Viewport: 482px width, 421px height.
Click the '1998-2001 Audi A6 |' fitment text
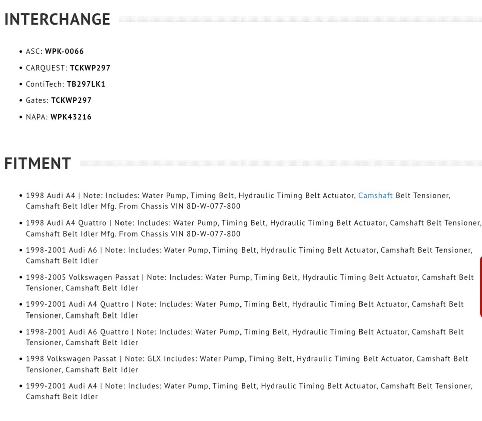coord(64,250)
